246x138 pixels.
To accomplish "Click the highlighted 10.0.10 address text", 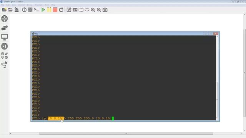I will click(x=56, y=118).
